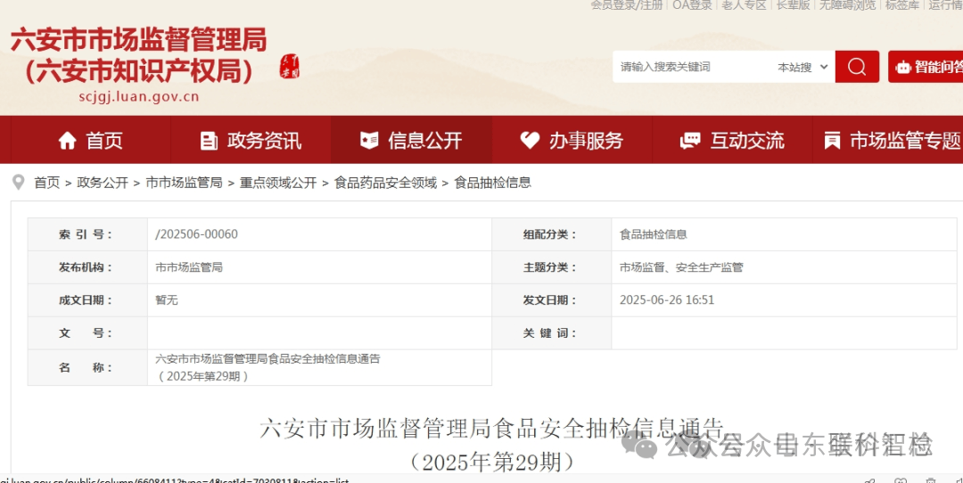Go to 重点领域公开 in the breadcrumb
The image size is (963, 483).
click(278, 183)
